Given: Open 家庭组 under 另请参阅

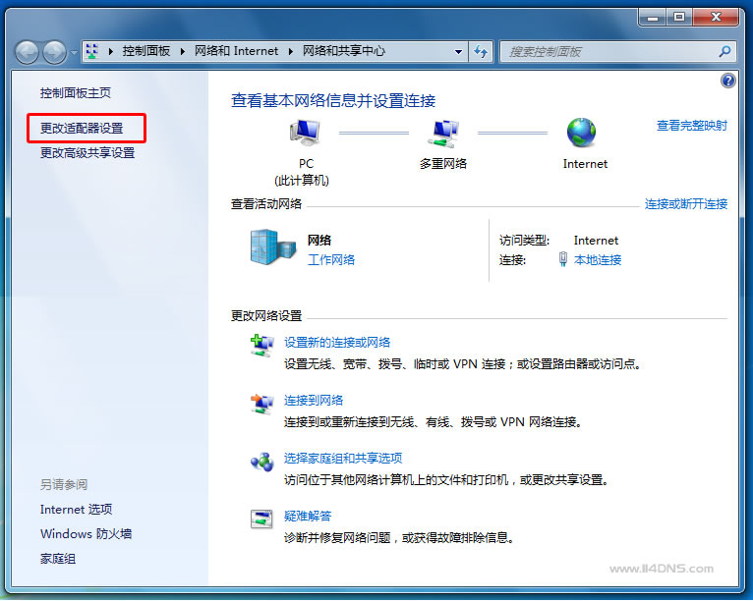Looking at the screenshot, I should pos(58,559).
